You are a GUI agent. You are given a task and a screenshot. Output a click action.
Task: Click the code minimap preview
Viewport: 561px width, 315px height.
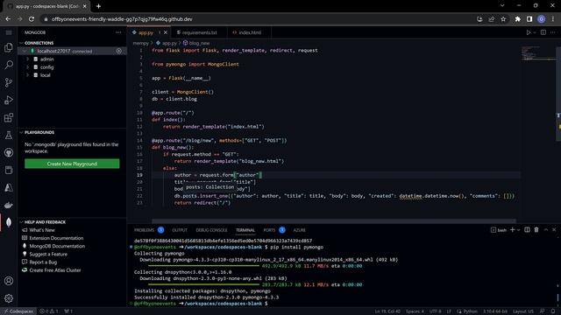[x=537, y=53]
